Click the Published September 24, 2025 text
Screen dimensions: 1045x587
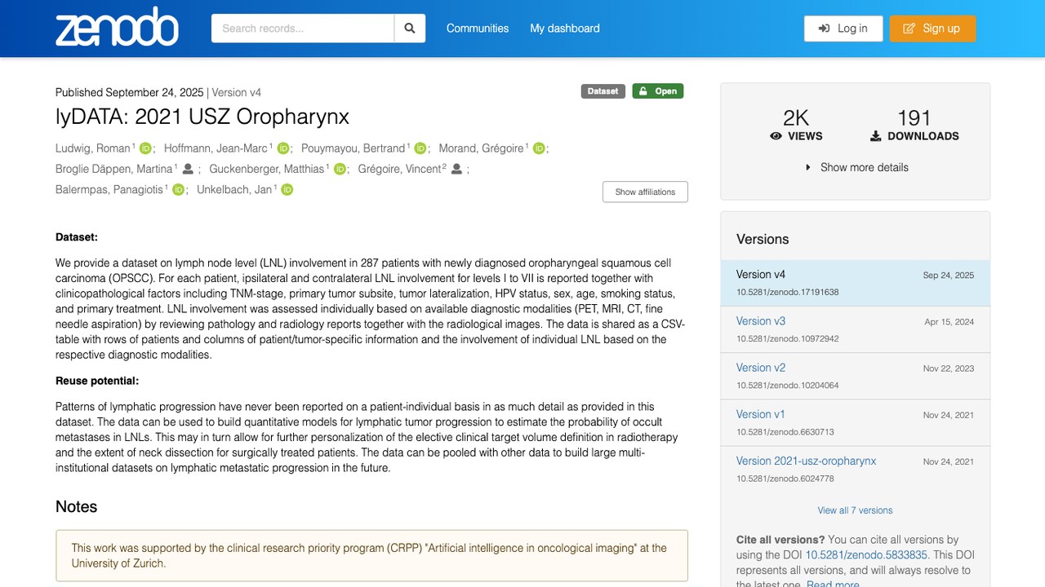point(130,92)
